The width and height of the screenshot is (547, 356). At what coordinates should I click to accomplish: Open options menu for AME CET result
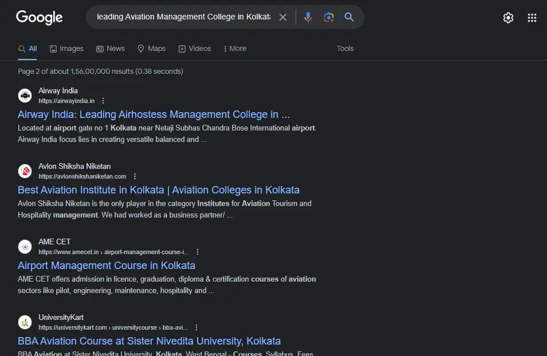pyautogui.click(x=198, y=252)
